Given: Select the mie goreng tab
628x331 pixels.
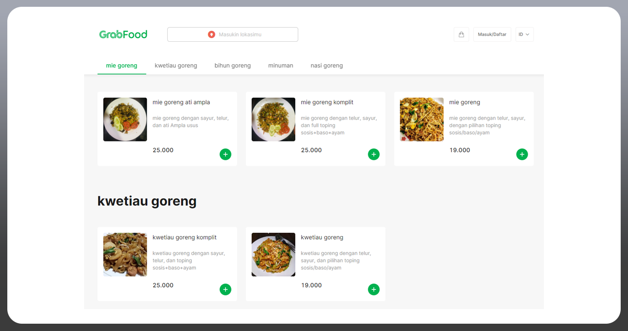Looking at the screenshot, I should click(x=121, y=66).
